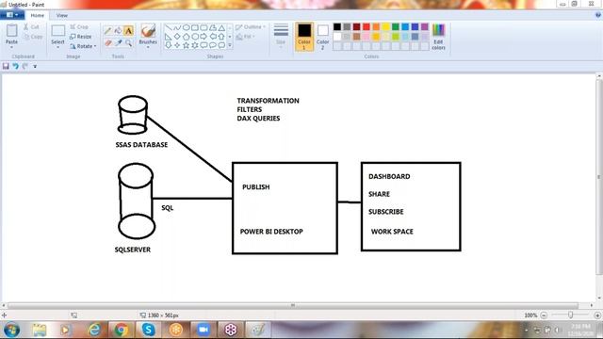603x339 pixels.
Task: Choose the Rectangle shape
Action: coord(195,27)
